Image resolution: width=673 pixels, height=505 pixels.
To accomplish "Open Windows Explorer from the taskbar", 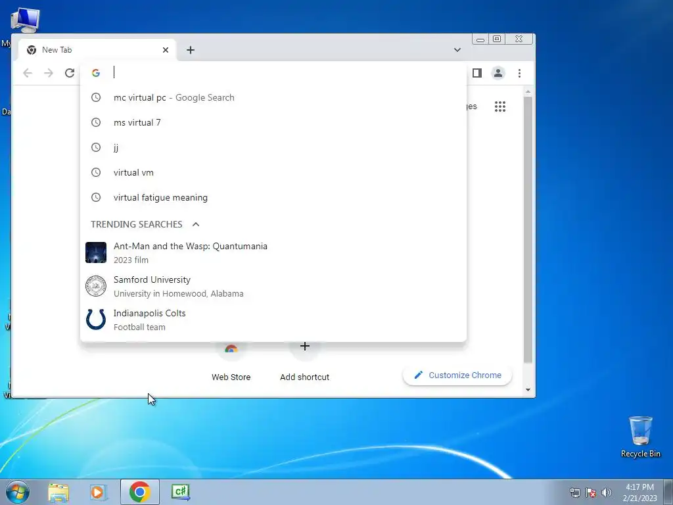I will pos(58,492).
